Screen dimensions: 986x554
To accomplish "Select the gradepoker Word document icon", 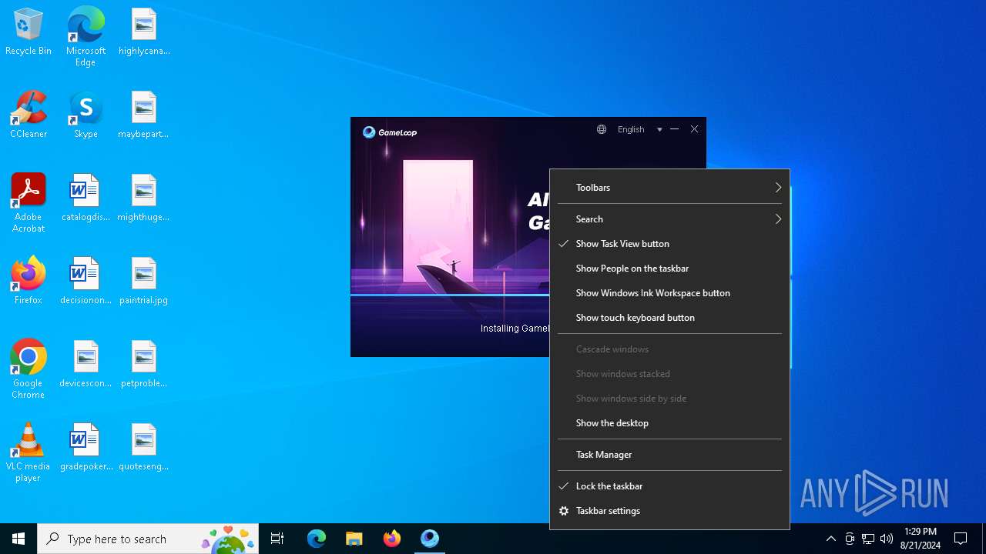I will coord(86,448).
